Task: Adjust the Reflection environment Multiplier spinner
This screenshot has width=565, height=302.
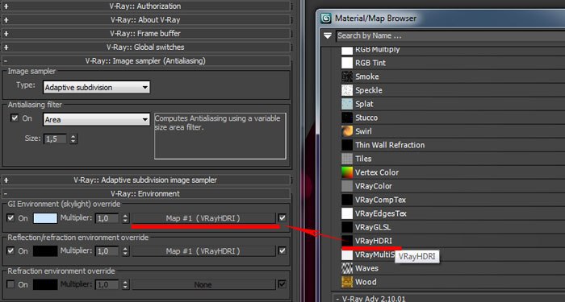Action: tap(125, 251)
